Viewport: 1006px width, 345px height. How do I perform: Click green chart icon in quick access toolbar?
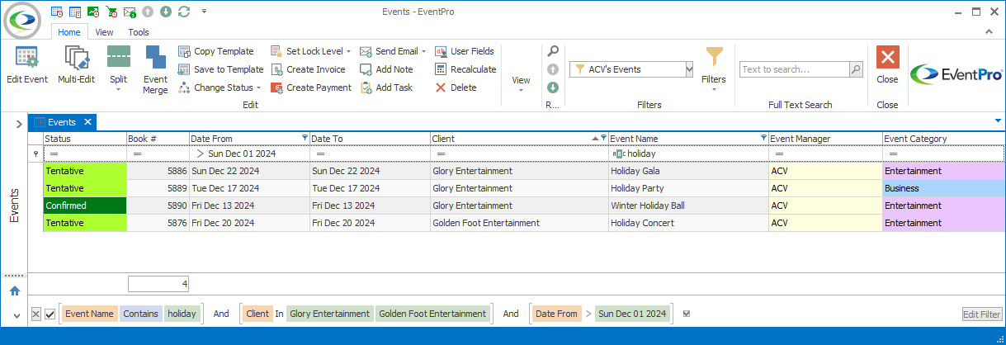click(x=93, y=12)
